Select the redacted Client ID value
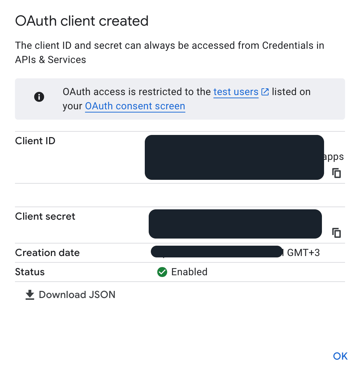Screen dimensions: 360x371 pos(234,157)
